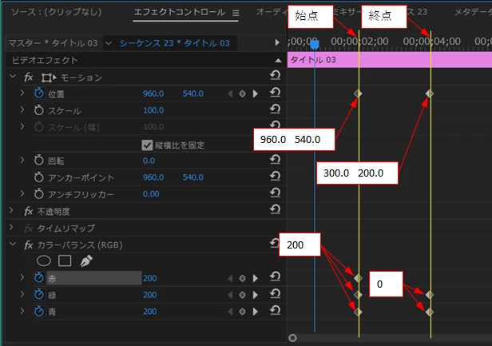
Task: Toggle スケール stopwatch animation
Action: (39, 110)
